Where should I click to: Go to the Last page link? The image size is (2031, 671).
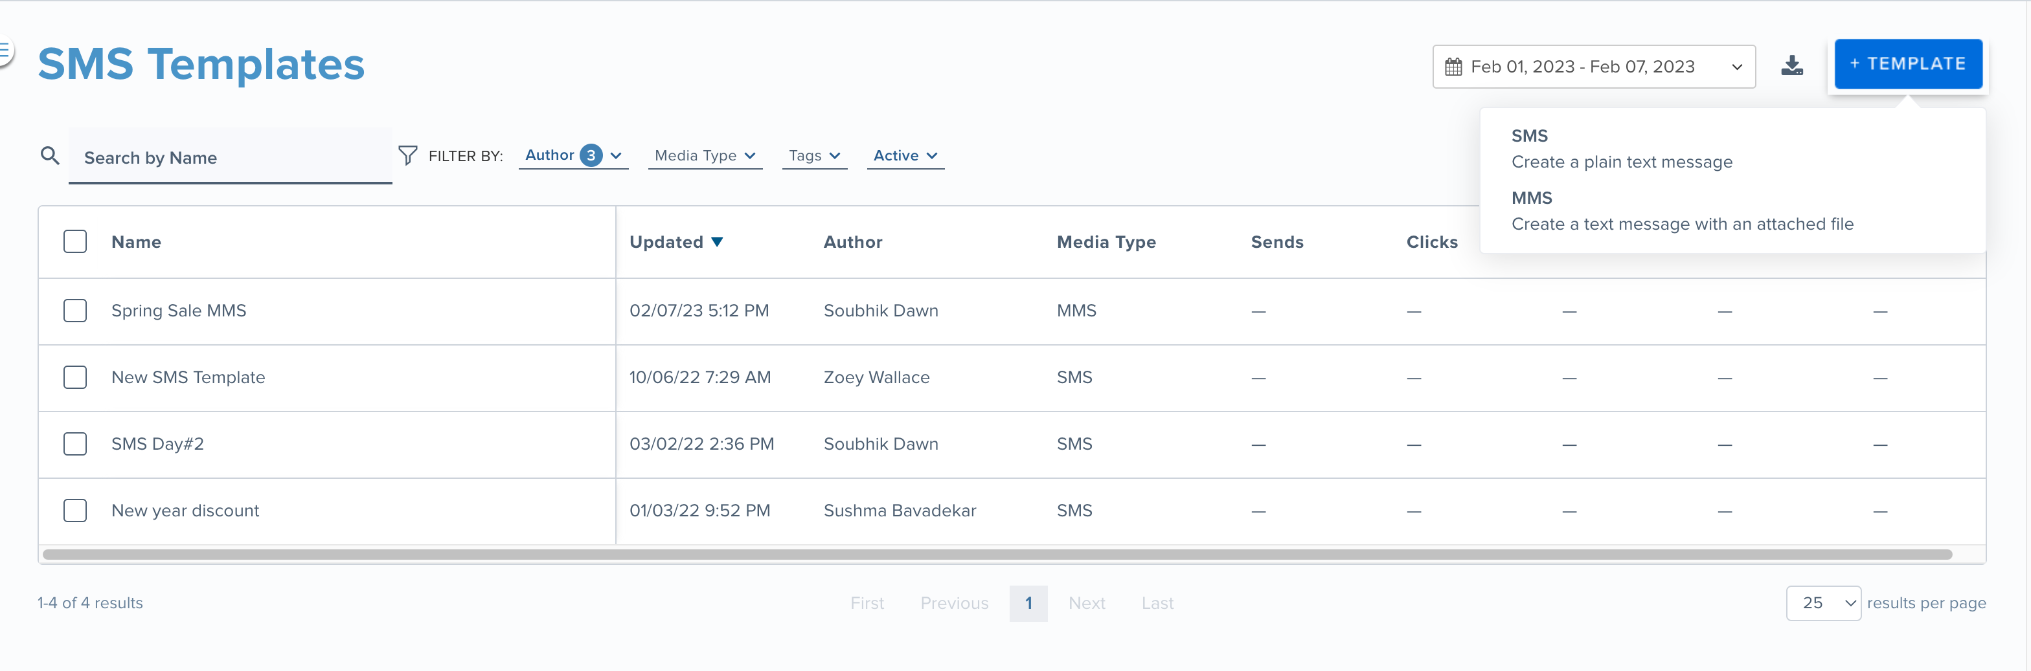(x=1157, y=603)
